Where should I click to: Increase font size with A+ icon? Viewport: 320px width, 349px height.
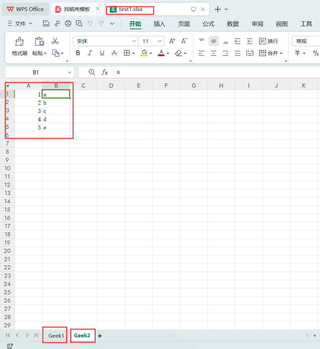click(x=172, y=41)
